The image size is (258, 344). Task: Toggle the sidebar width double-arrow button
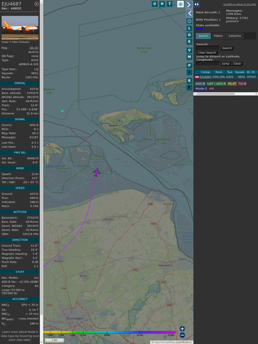pos(197,4)
